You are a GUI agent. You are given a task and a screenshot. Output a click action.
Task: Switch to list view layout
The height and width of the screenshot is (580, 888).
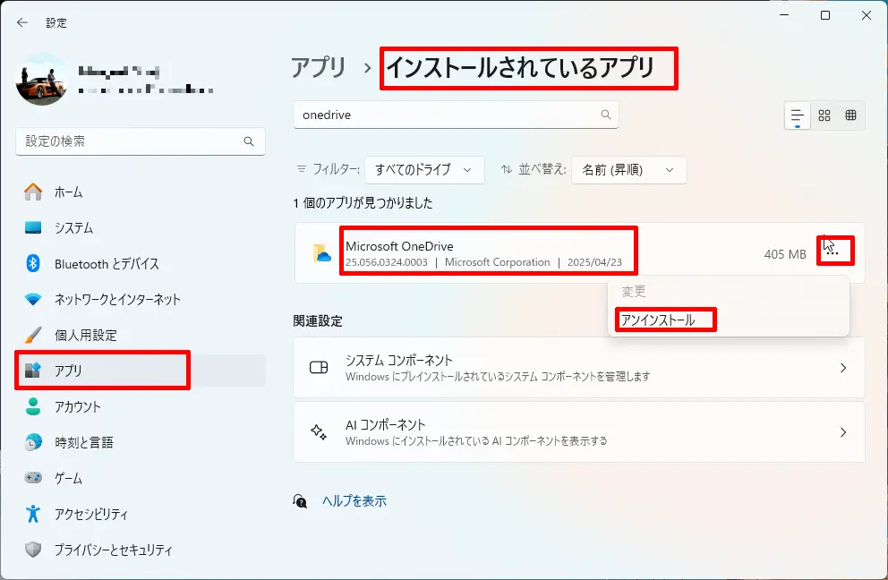pos(798,115)
